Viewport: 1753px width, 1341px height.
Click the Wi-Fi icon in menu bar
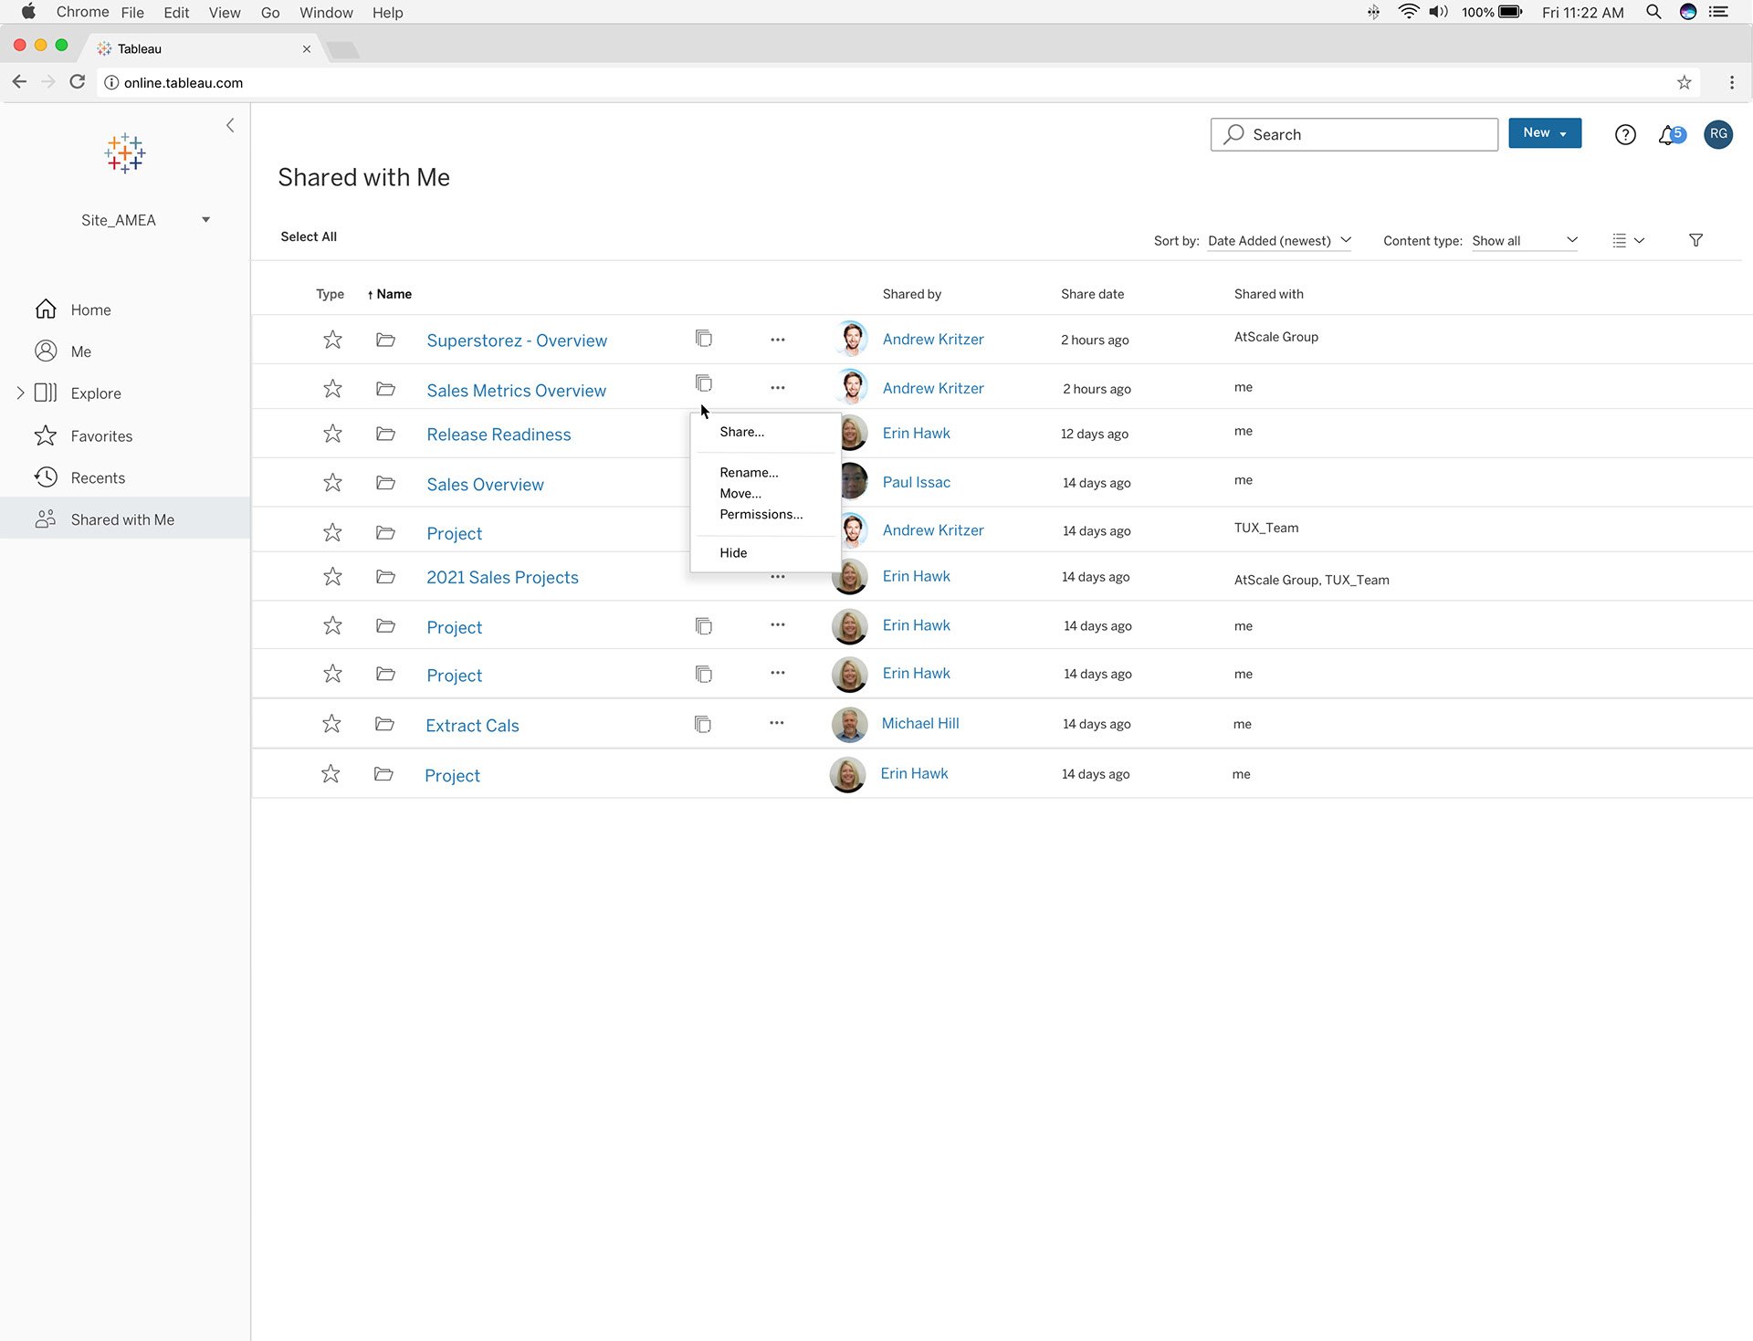point(1409,12)
